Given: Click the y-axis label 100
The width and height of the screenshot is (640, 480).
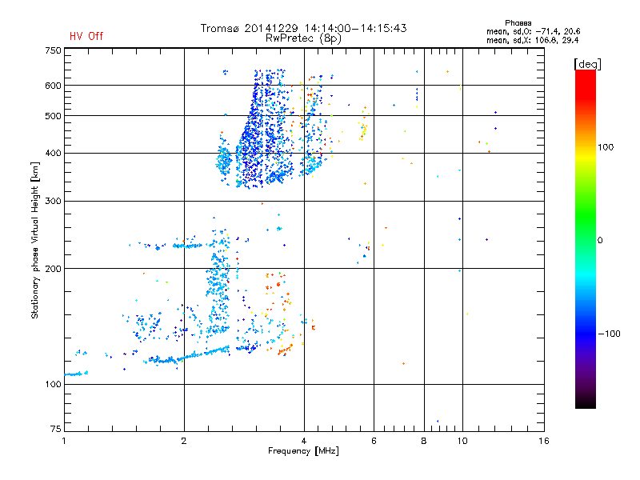Looking at the screenshot, I should point(53,385).
